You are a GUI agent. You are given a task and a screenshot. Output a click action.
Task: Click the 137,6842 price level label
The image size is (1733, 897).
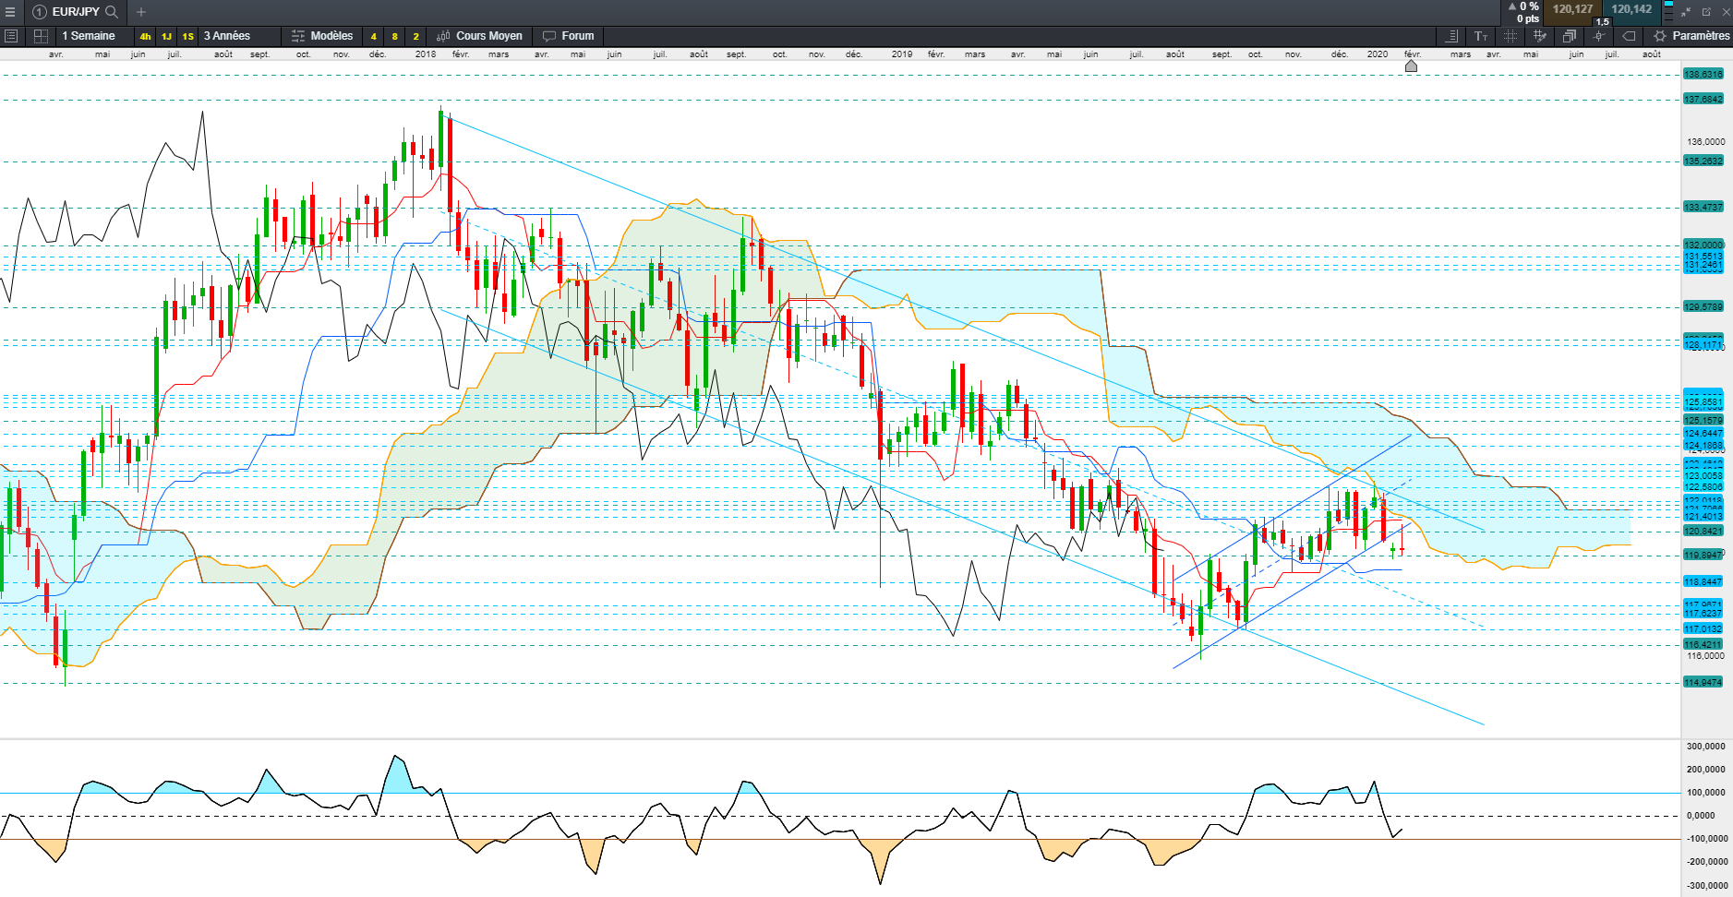point(1703,99)
